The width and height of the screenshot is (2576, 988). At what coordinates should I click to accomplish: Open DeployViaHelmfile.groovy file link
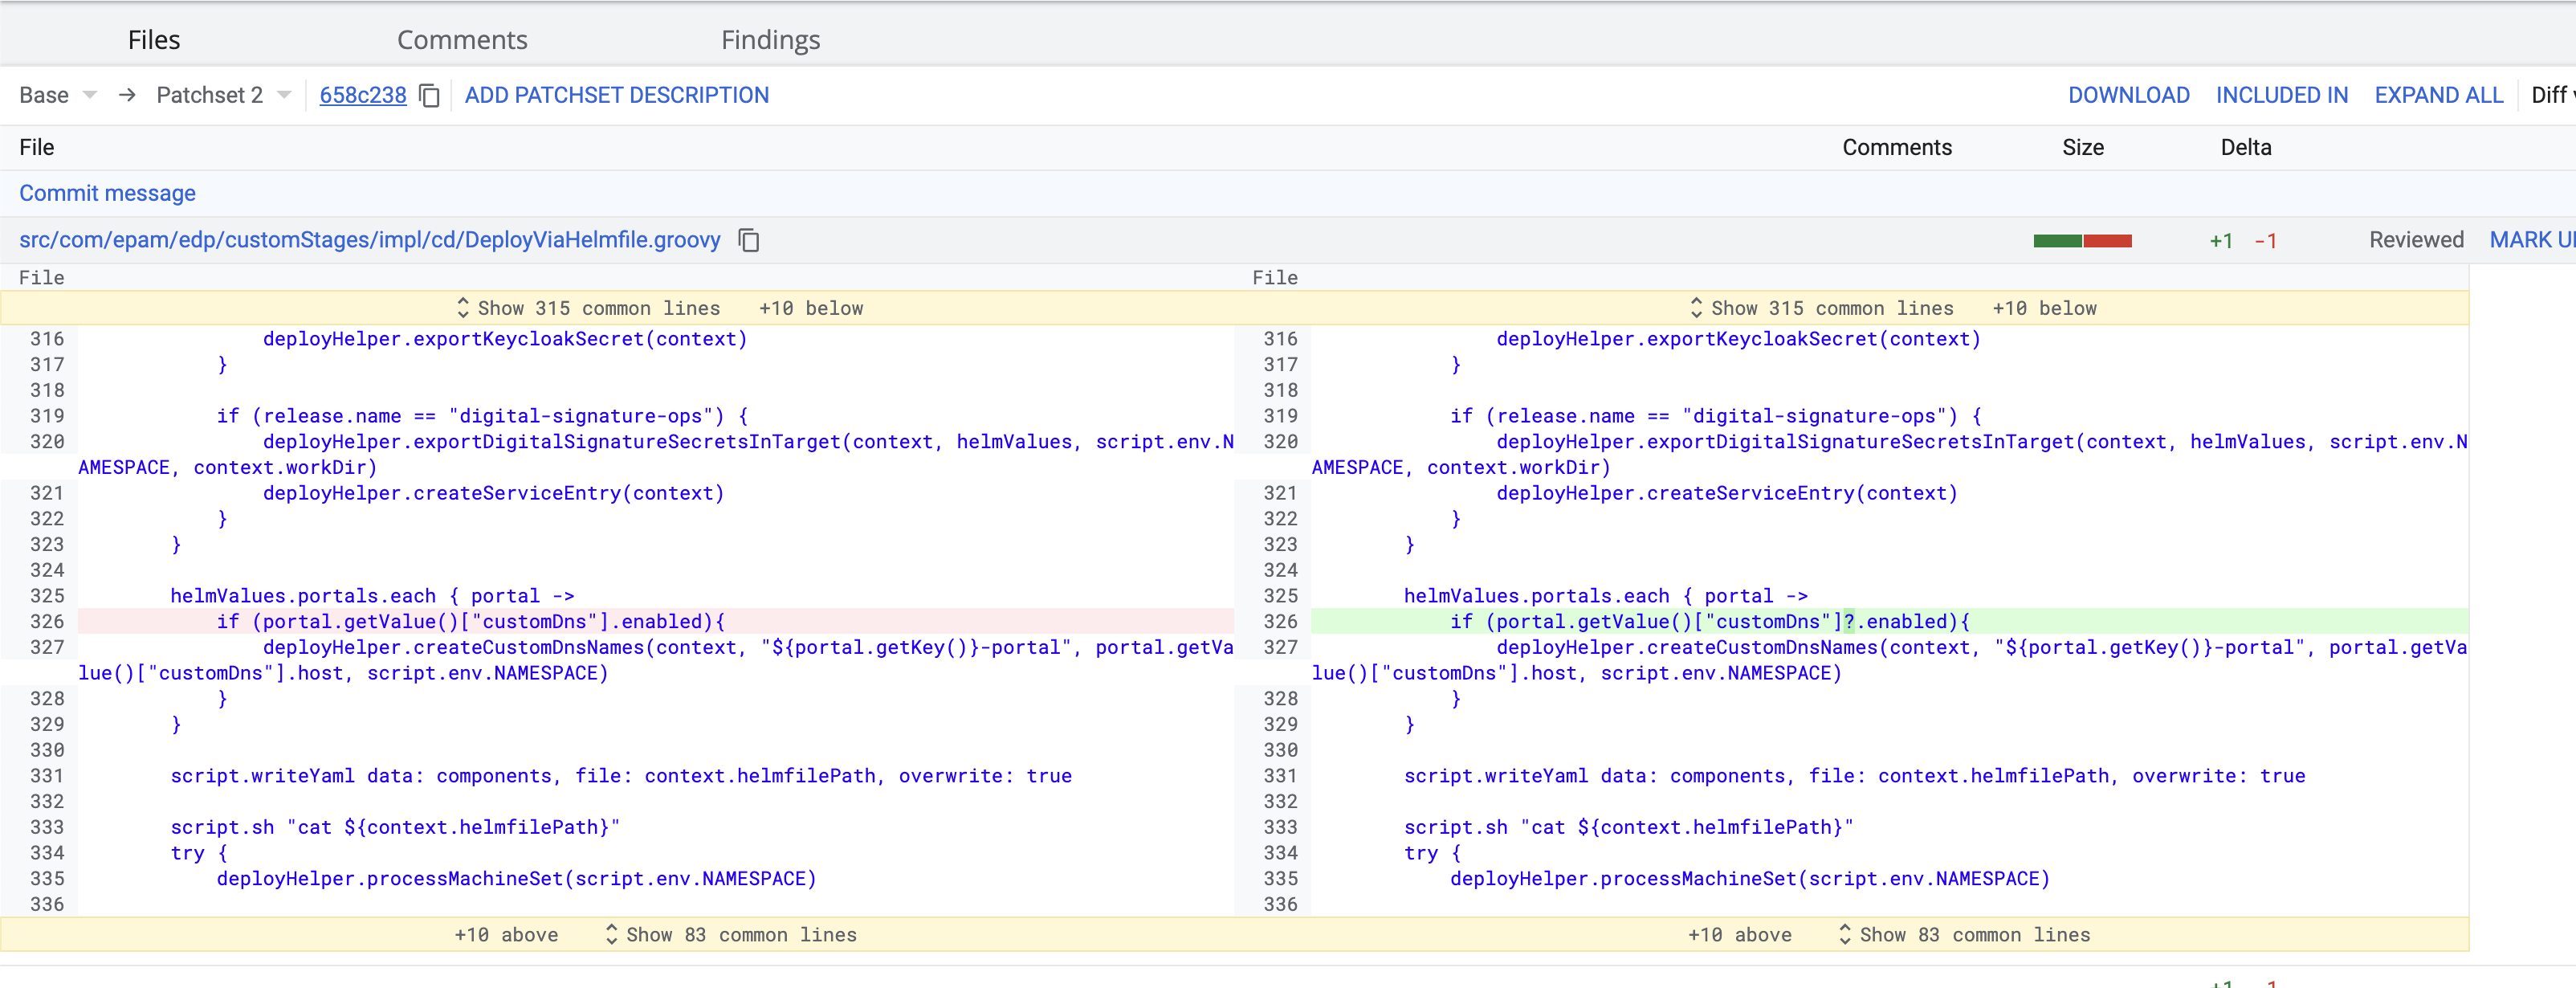(x=369, y=241)
